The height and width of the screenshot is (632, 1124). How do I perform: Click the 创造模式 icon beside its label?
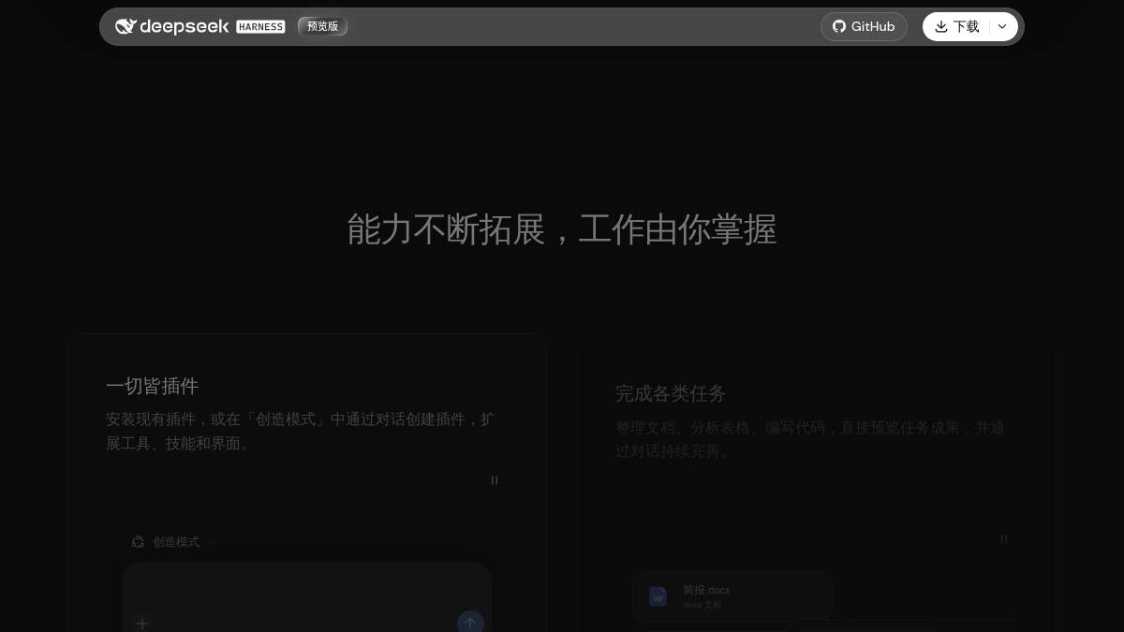click(x=139, y=541)
